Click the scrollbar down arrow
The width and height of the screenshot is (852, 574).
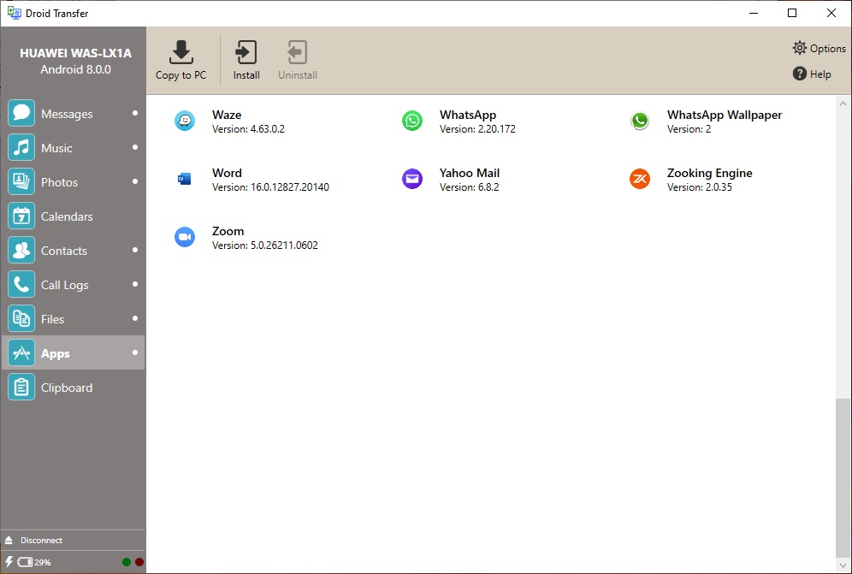(843, 565)
